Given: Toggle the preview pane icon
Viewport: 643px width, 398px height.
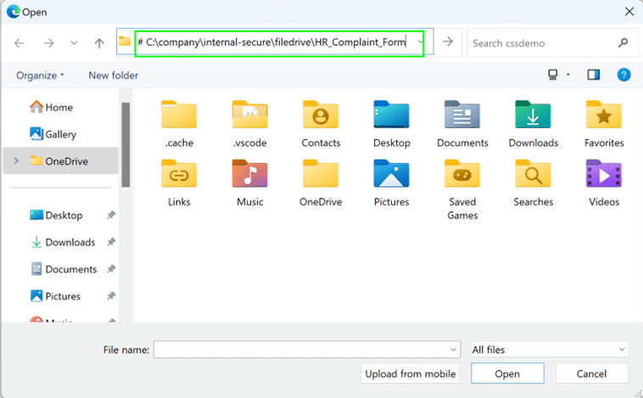Looking at the screenshot, I should pos(594,76).
